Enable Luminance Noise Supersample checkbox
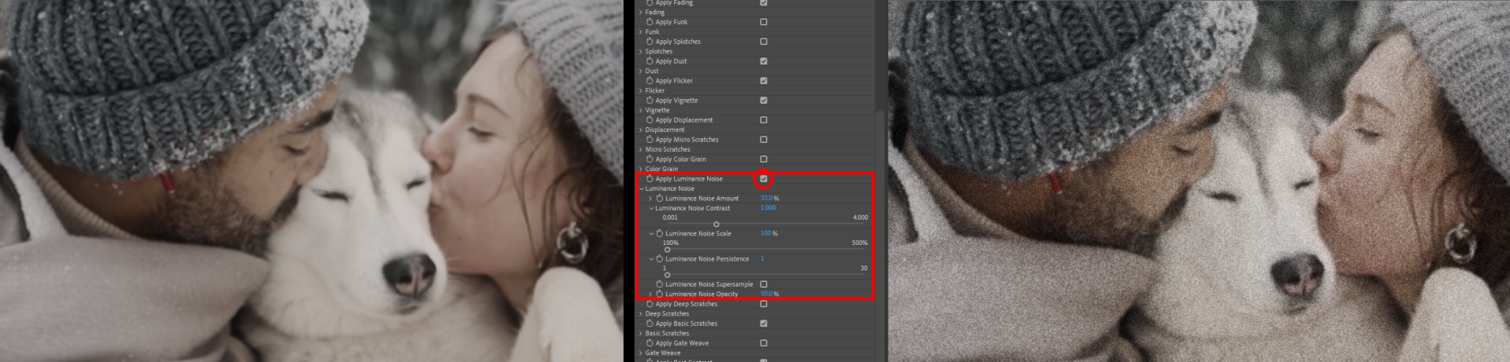 click(x=764, y=284)
